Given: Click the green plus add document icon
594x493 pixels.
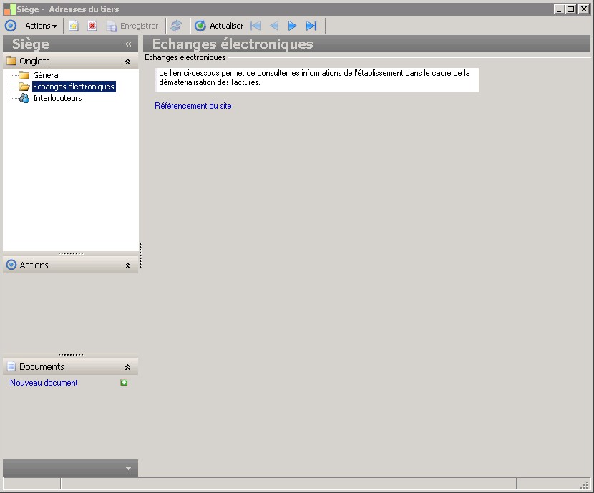Looking at the screenshot, I should [124, 382].
